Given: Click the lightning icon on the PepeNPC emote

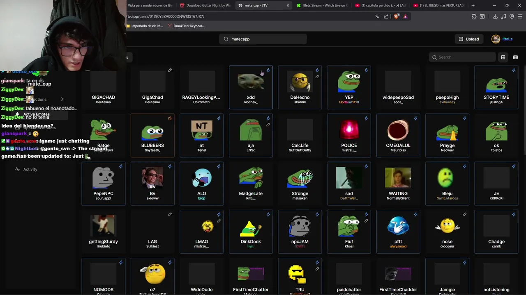Looking at the screenshot, I should [121, 166].
